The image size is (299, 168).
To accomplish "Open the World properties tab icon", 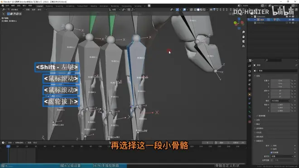I will pos(250,89).
